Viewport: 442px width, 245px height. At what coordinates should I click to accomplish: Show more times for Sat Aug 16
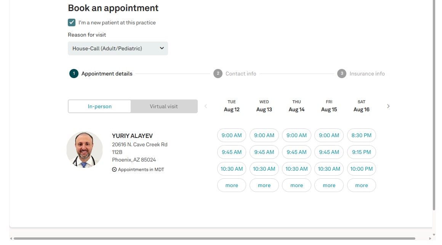tap(361, 186)
